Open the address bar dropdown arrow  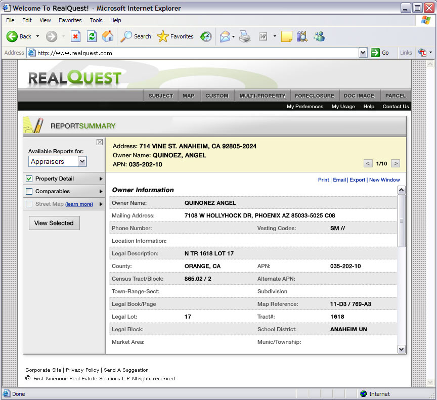click(x=363, y=53)
